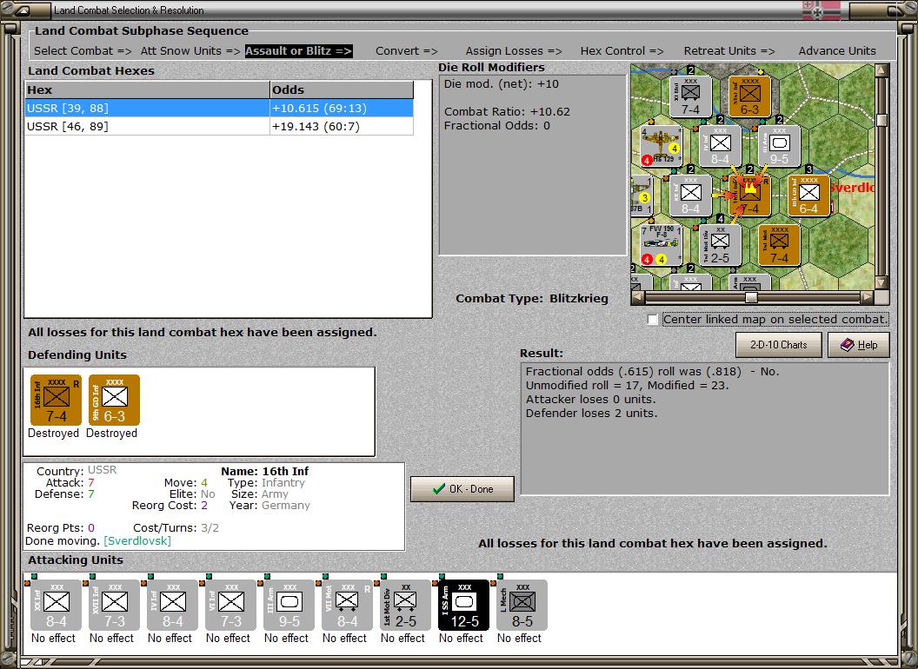
Task: Click the Assign Losses subphase step
Action: (x=514, y=51)
